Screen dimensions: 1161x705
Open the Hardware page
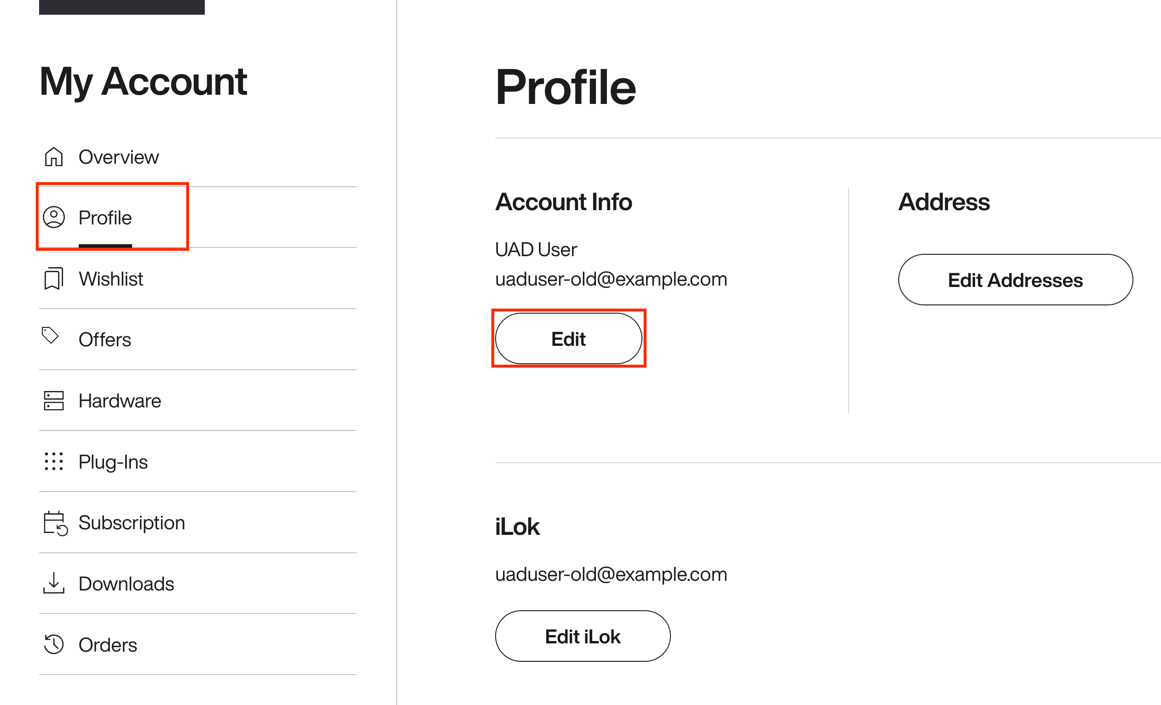[x=197, y=401]
